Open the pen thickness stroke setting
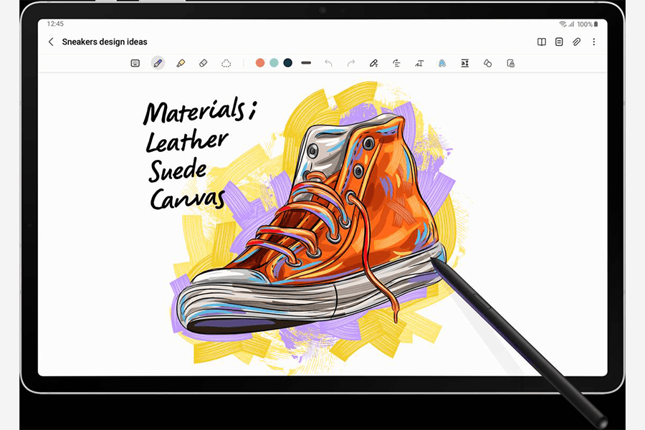The height and width of the screenshot is (430, 645). click(306, 63)
